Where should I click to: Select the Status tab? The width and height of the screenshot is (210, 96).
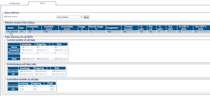42,3
